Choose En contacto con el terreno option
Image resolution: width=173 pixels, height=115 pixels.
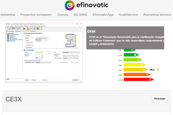[36, 38]
